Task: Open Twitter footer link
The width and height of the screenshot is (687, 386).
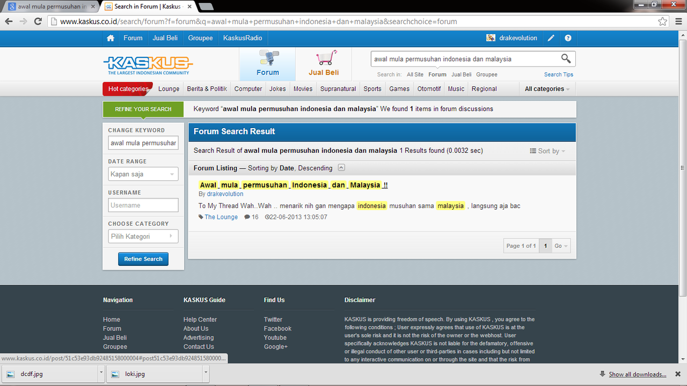Action: click(x=273, y=320)
